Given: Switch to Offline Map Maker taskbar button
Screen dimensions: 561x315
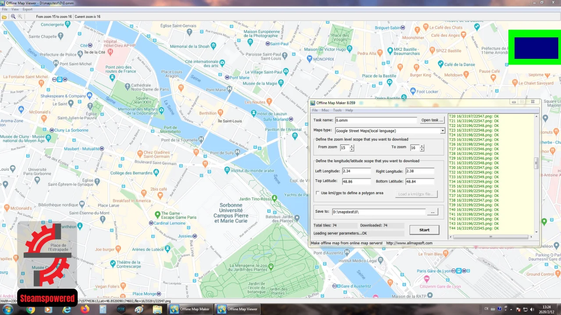Looking at the screenshot, I should 191,309.
